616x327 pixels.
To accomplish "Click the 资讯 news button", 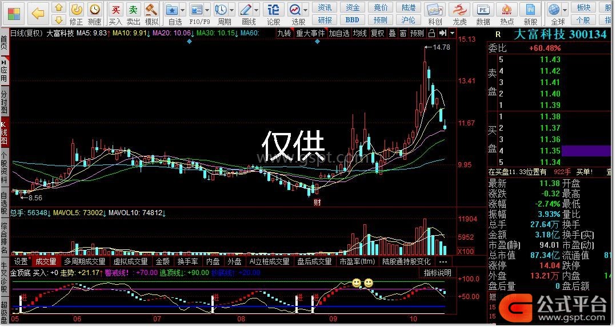I will (x=325, y=7).
